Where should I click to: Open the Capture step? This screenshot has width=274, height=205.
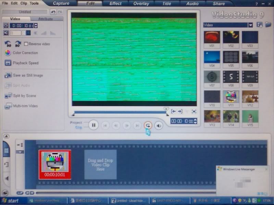click(61, 3)
